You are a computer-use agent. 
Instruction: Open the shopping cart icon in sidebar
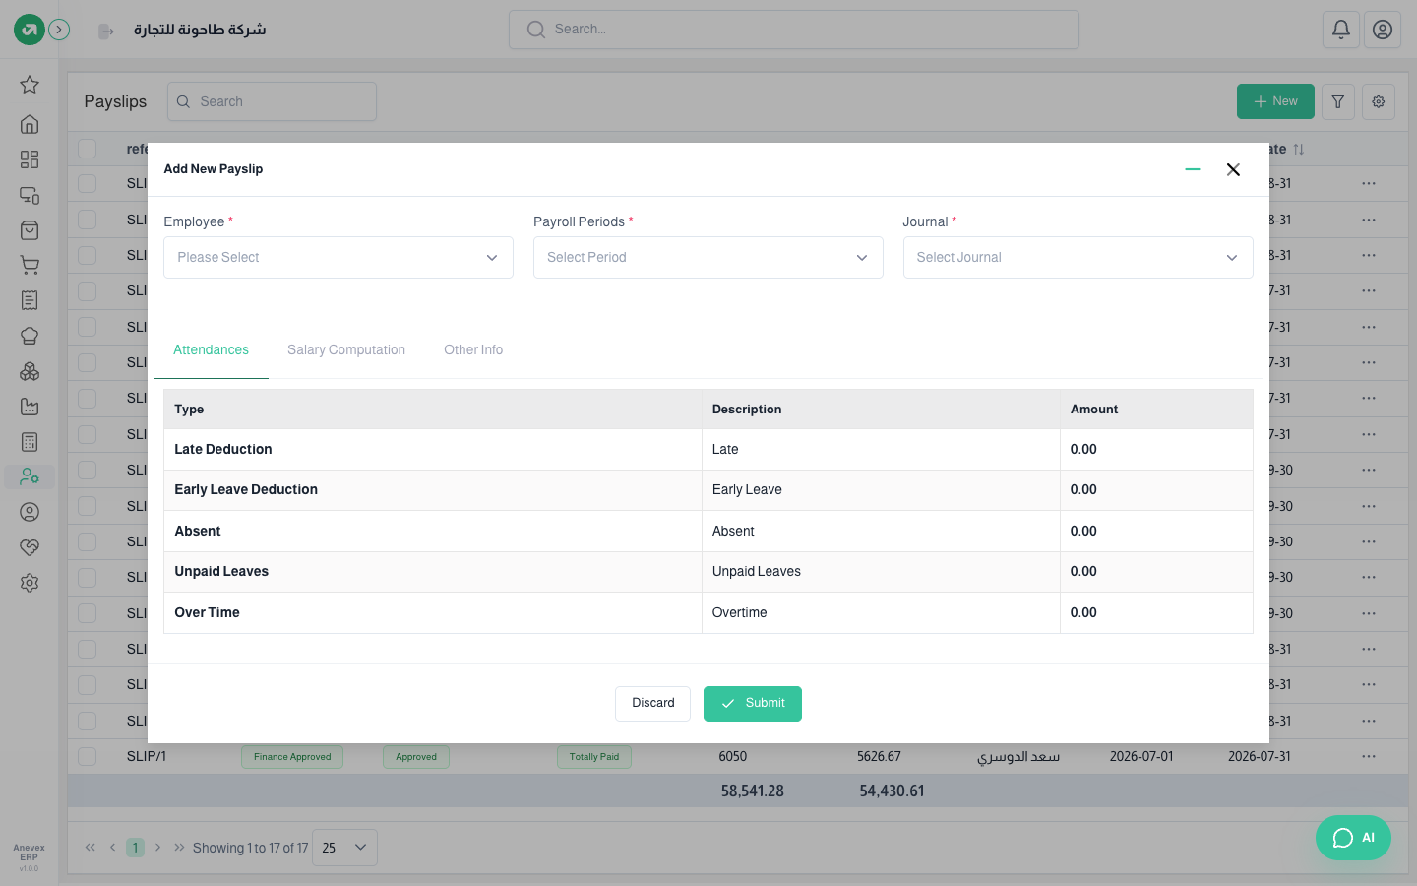point(30,265)
